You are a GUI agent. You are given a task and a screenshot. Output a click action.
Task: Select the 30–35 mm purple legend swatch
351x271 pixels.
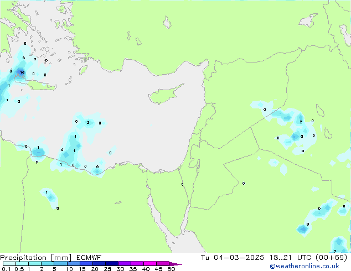[124, 264]
